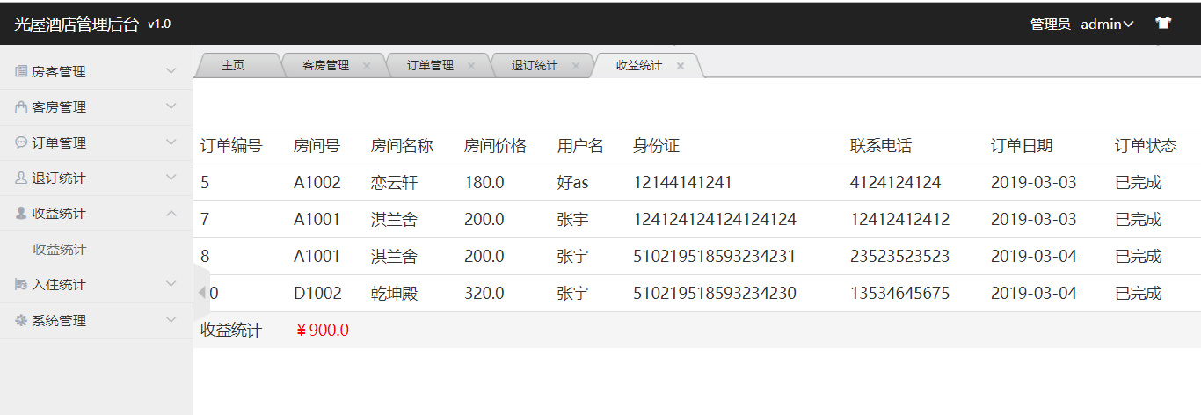Expand the 入住统计 sidebar chevron
Screen dimensions: 1201x415
pos(171,284)
